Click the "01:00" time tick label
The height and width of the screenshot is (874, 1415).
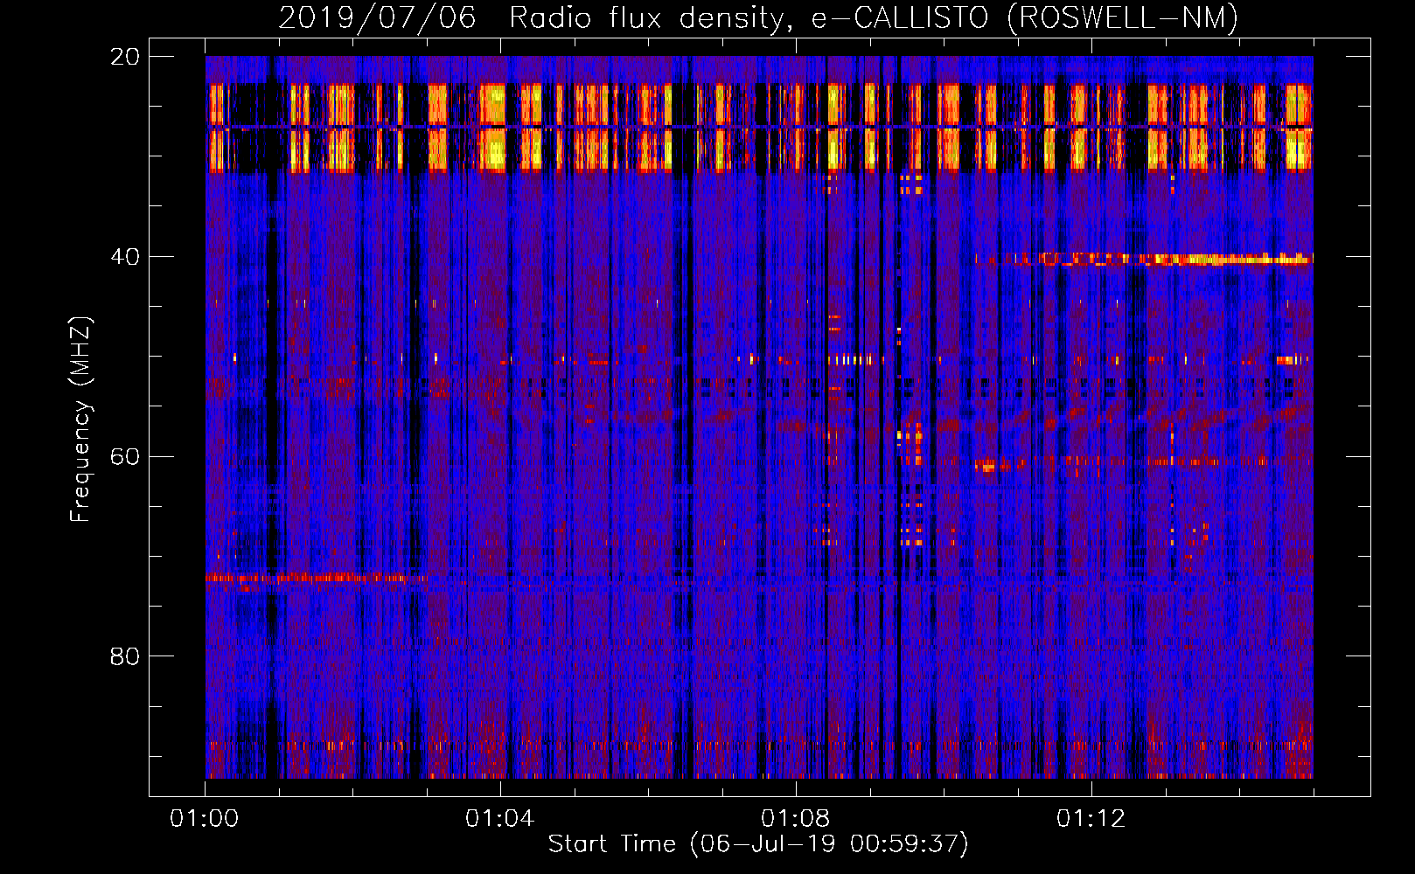pos(205,819)
